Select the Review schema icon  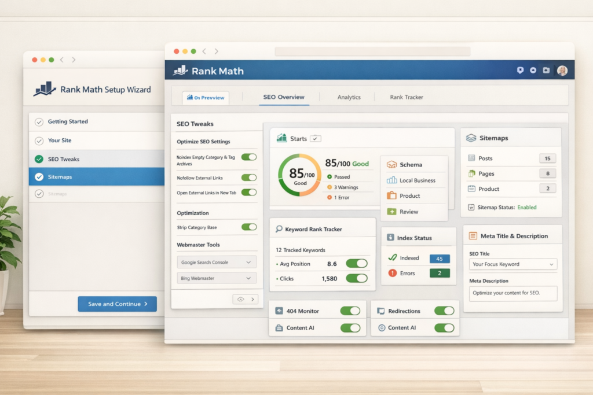pos(391,212)
